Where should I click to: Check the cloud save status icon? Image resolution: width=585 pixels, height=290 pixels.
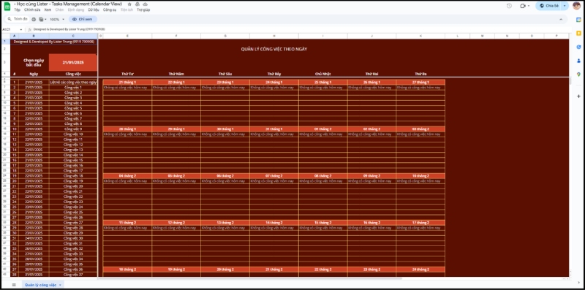145,4
